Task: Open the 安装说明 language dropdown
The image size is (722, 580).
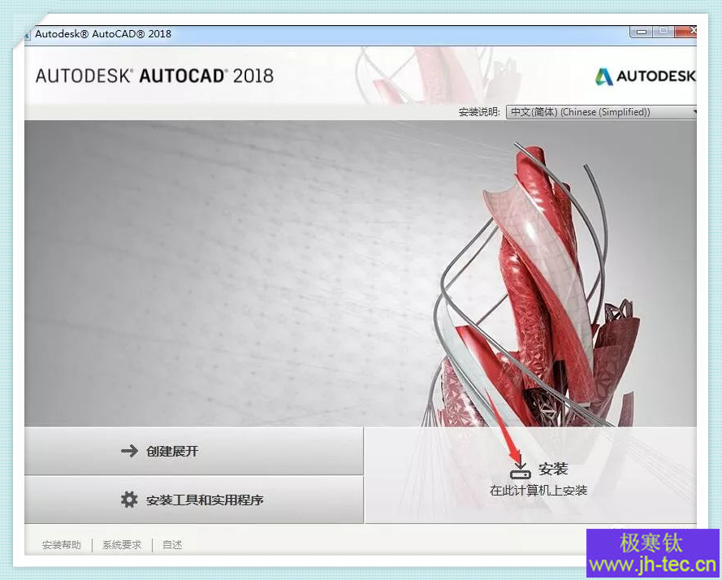Action: [601, 112]
